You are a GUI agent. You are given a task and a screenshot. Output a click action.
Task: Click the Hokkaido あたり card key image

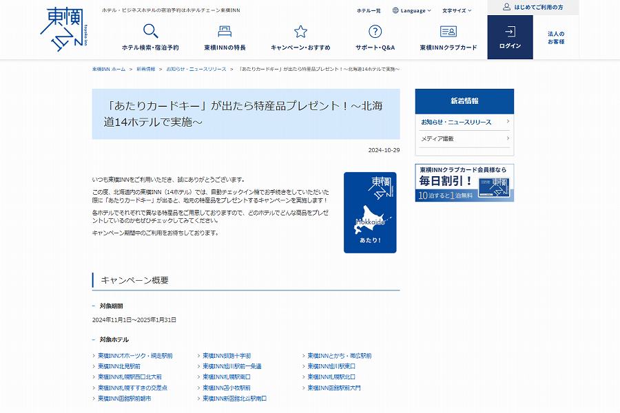coord(370,213)
